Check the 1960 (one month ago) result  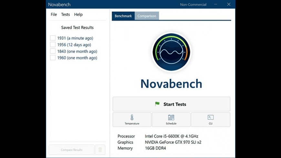click(x=53, y=58)
